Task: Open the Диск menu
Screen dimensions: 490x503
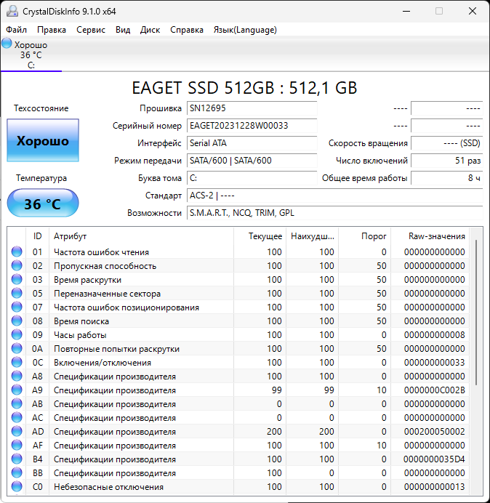Action: [150, 30]
